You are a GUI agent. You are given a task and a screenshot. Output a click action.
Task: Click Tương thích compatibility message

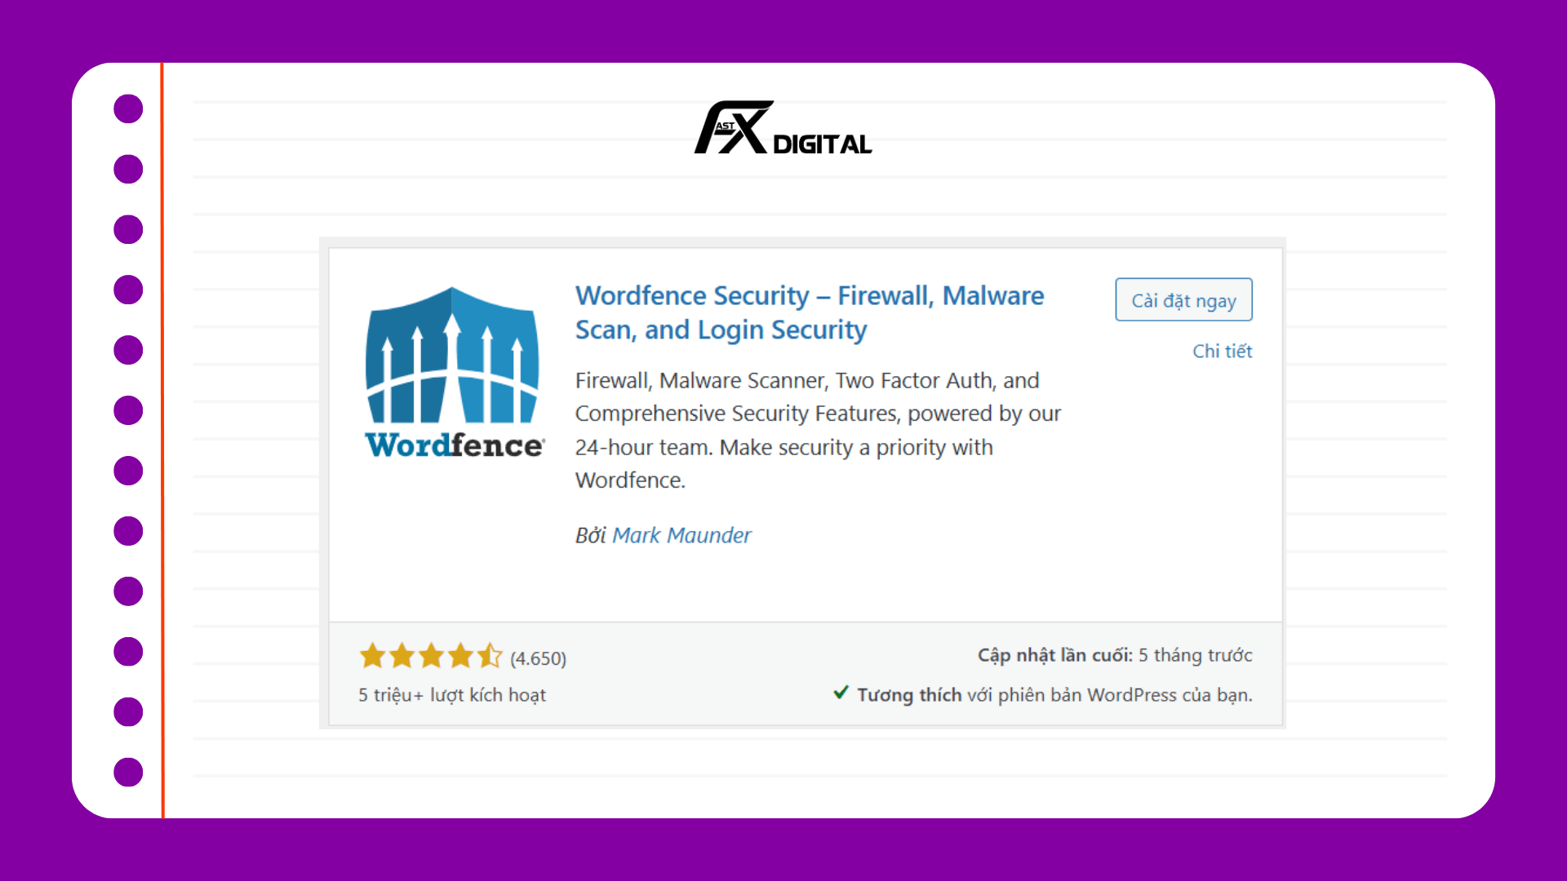(x=1054, y=695)
